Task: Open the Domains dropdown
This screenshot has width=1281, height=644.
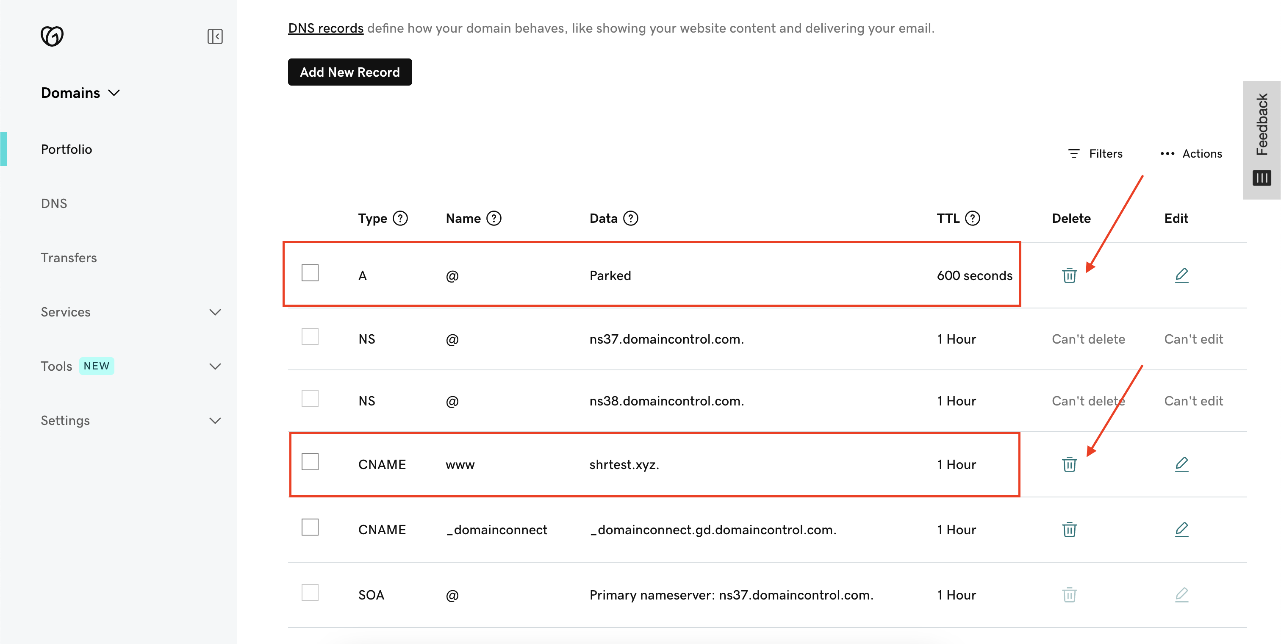Action: click(80, 93)
